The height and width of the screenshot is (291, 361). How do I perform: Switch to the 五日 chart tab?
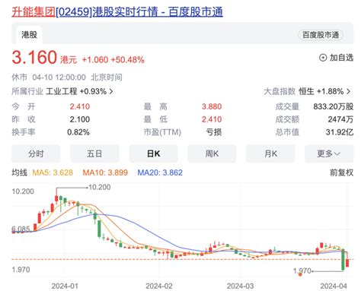[94, 153]
